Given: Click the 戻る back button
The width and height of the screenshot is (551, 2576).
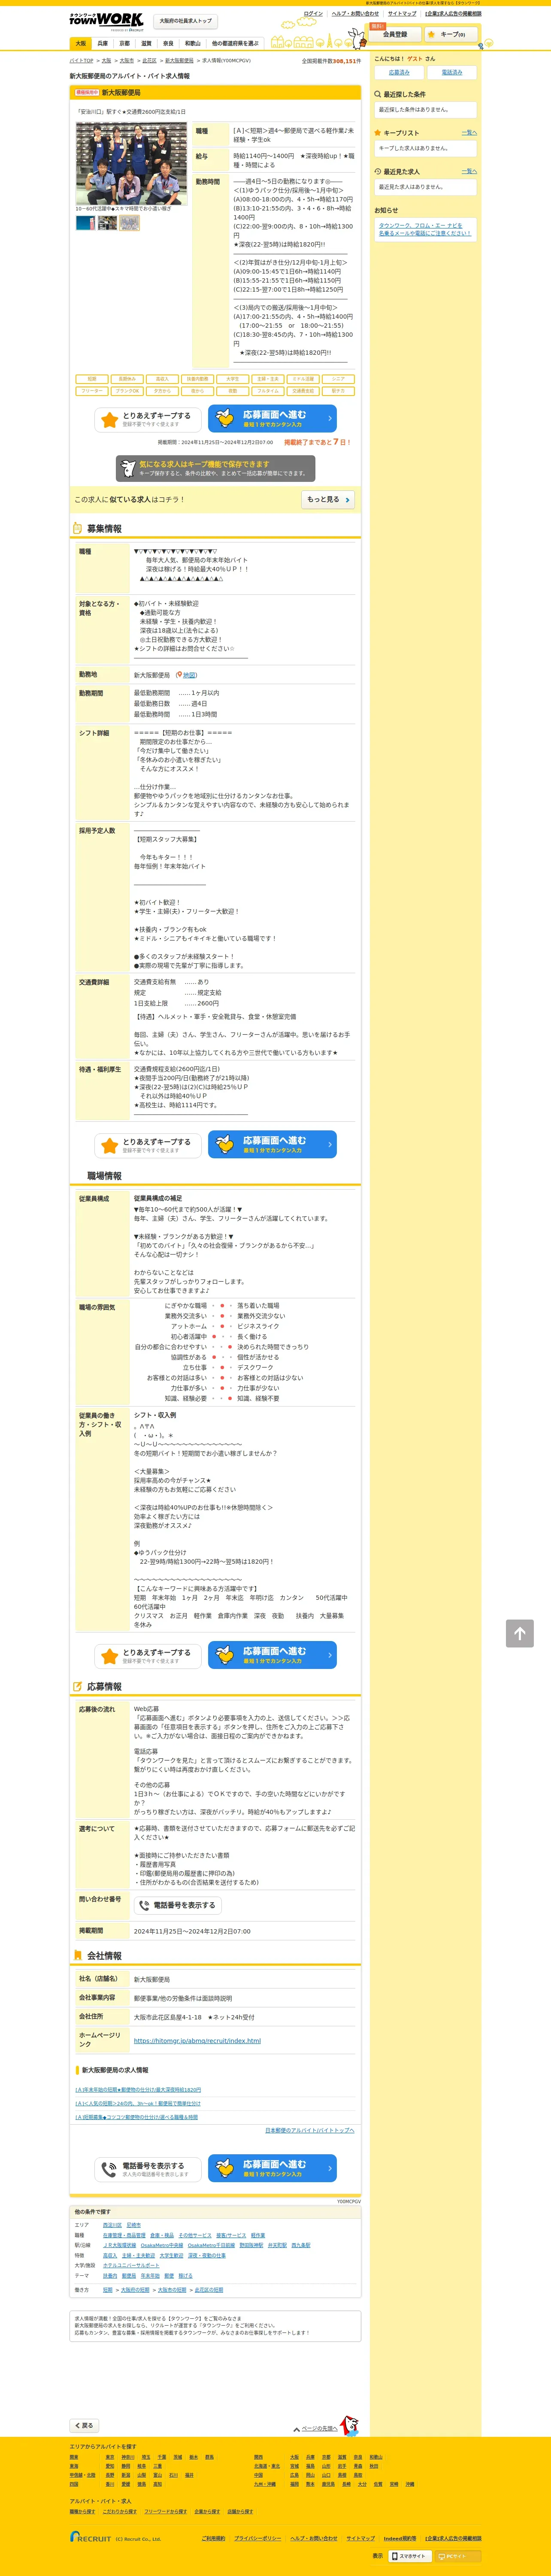Looking at the screenshot, I should point(84,2426).
